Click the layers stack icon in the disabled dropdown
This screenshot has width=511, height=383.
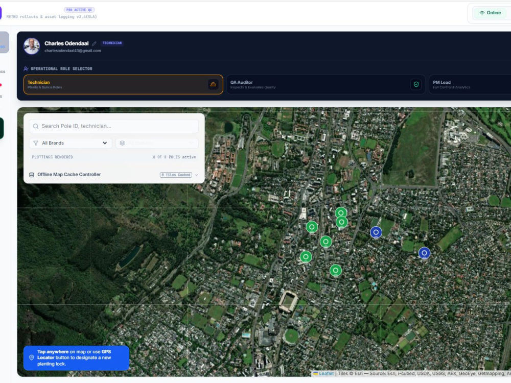point(122,143)
